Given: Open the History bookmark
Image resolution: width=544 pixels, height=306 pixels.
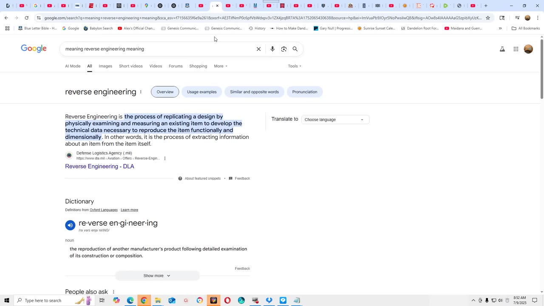Looking at the screenshot, I should point(257,28).
